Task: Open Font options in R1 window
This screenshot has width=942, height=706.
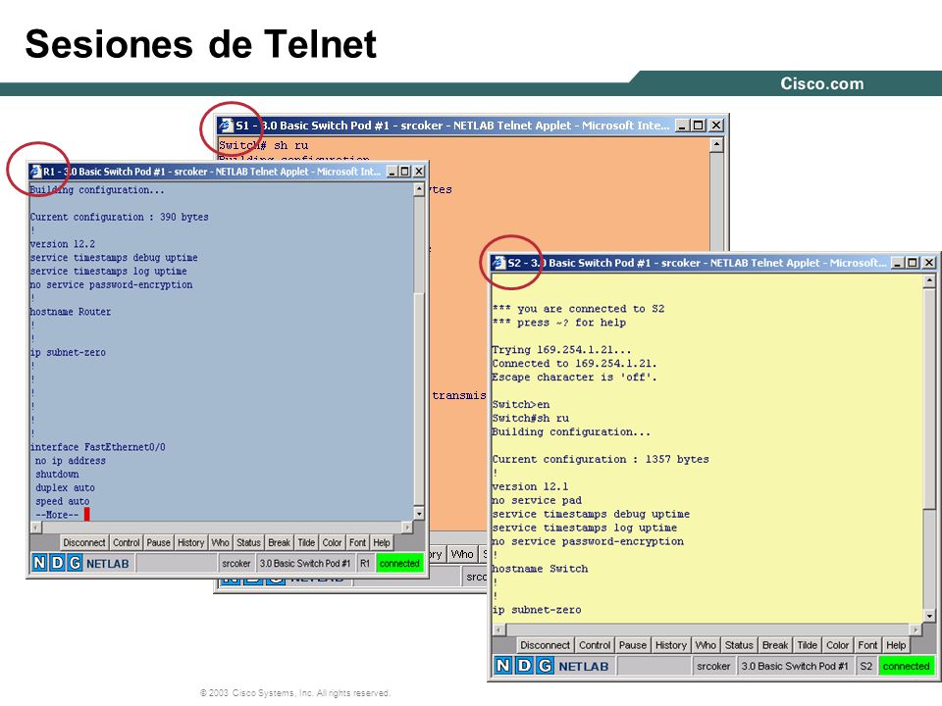Action: point(357,542)
